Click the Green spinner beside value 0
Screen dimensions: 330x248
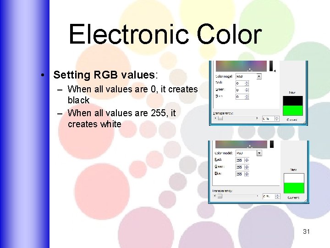point(247,90)
